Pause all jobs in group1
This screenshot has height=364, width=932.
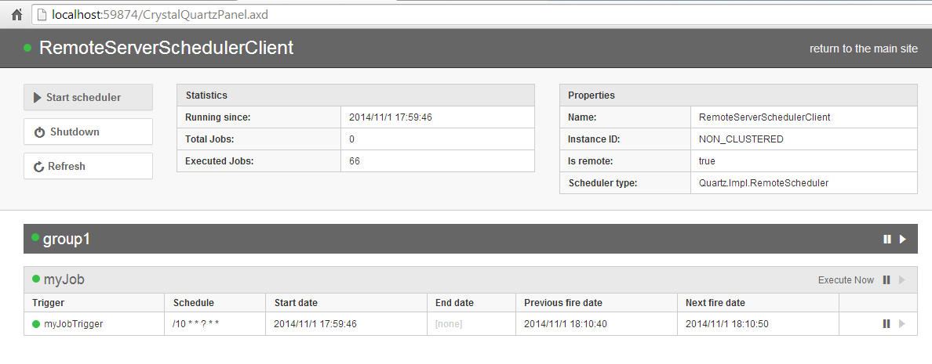click(886, 240)
